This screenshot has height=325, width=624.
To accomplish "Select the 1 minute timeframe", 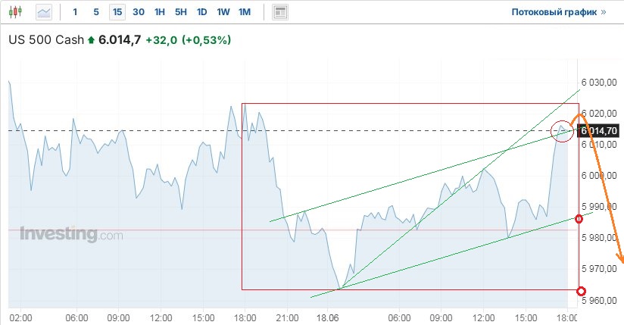I will (74, 12).
